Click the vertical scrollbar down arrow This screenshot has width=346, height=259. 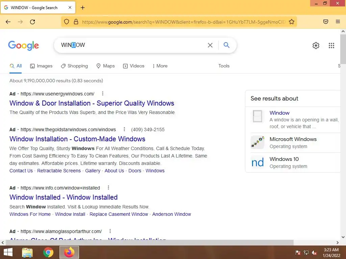point(343,237)
